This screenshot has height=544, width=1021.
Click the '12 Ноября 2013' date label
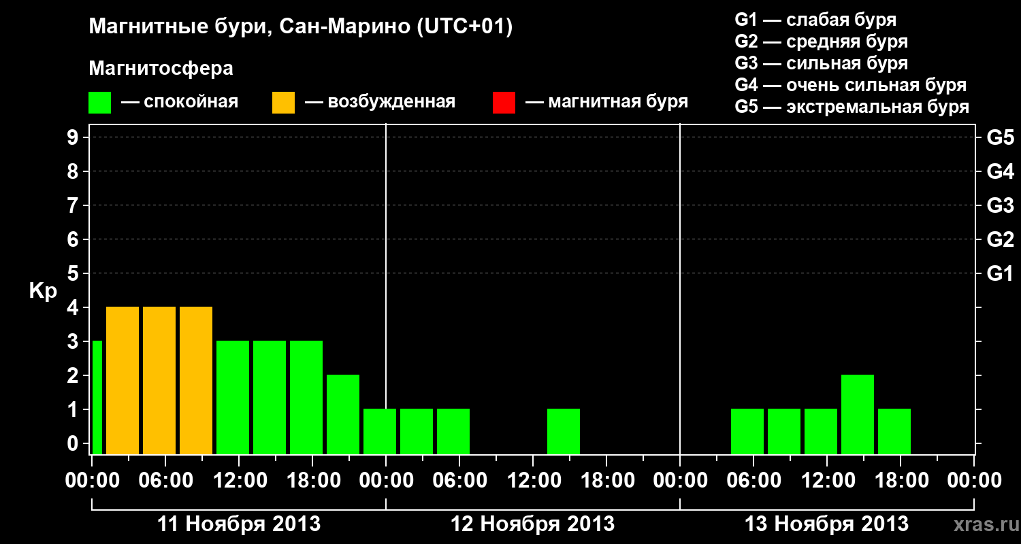[533, 524]
